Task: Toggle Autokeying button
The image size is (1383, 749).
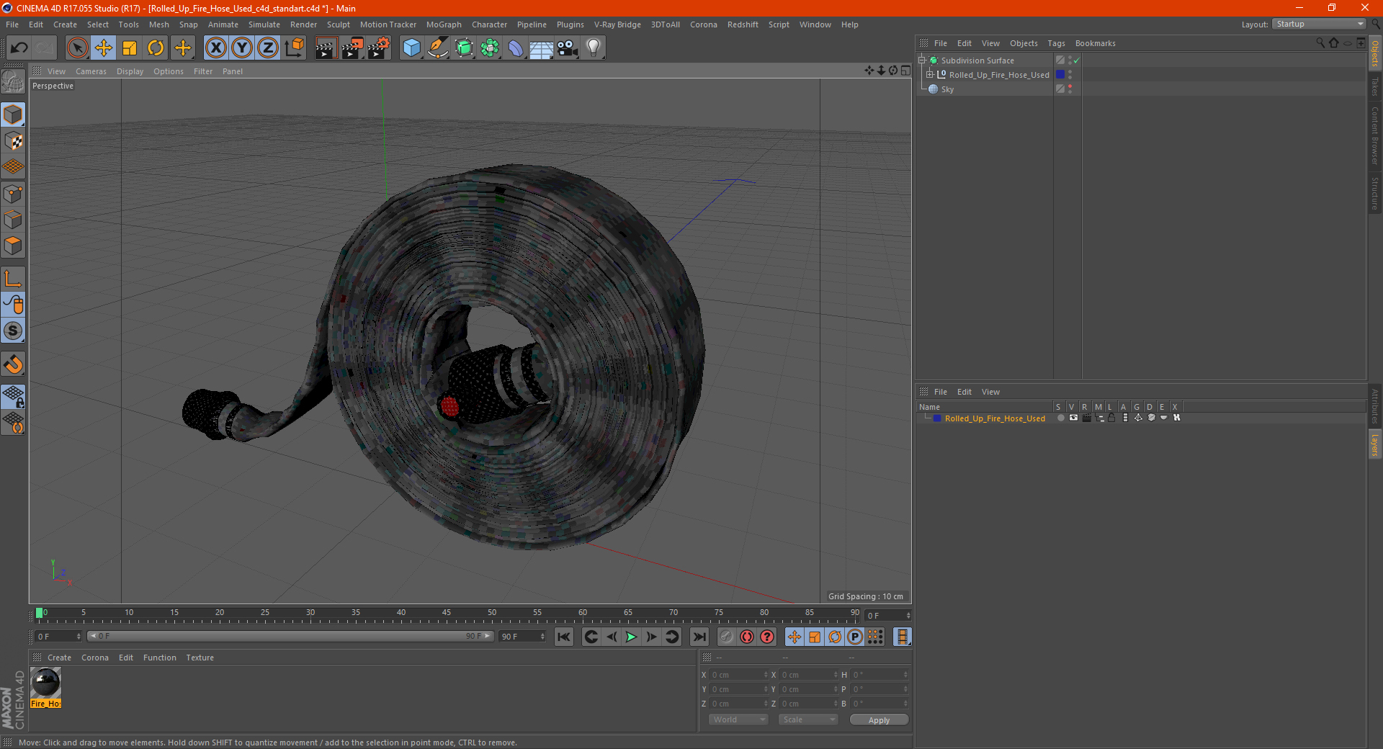Action: tap(747, 637)
